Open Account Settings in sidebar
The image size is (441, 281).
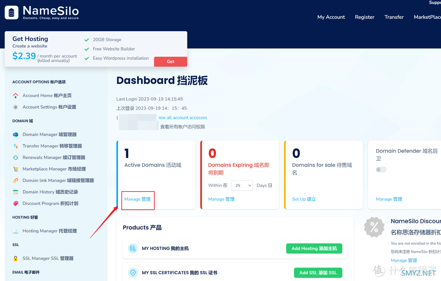tap(49, 107)
